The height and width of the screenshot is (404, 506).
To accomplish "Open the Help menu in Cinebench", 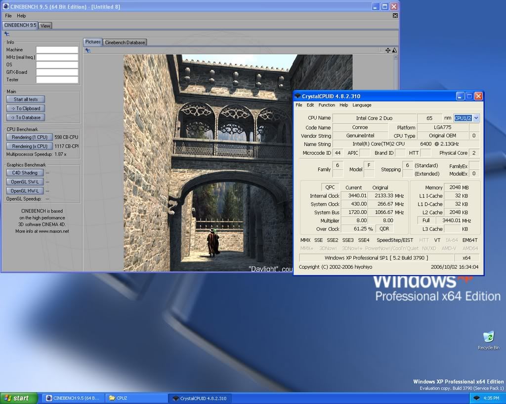I will click(21, 16).
